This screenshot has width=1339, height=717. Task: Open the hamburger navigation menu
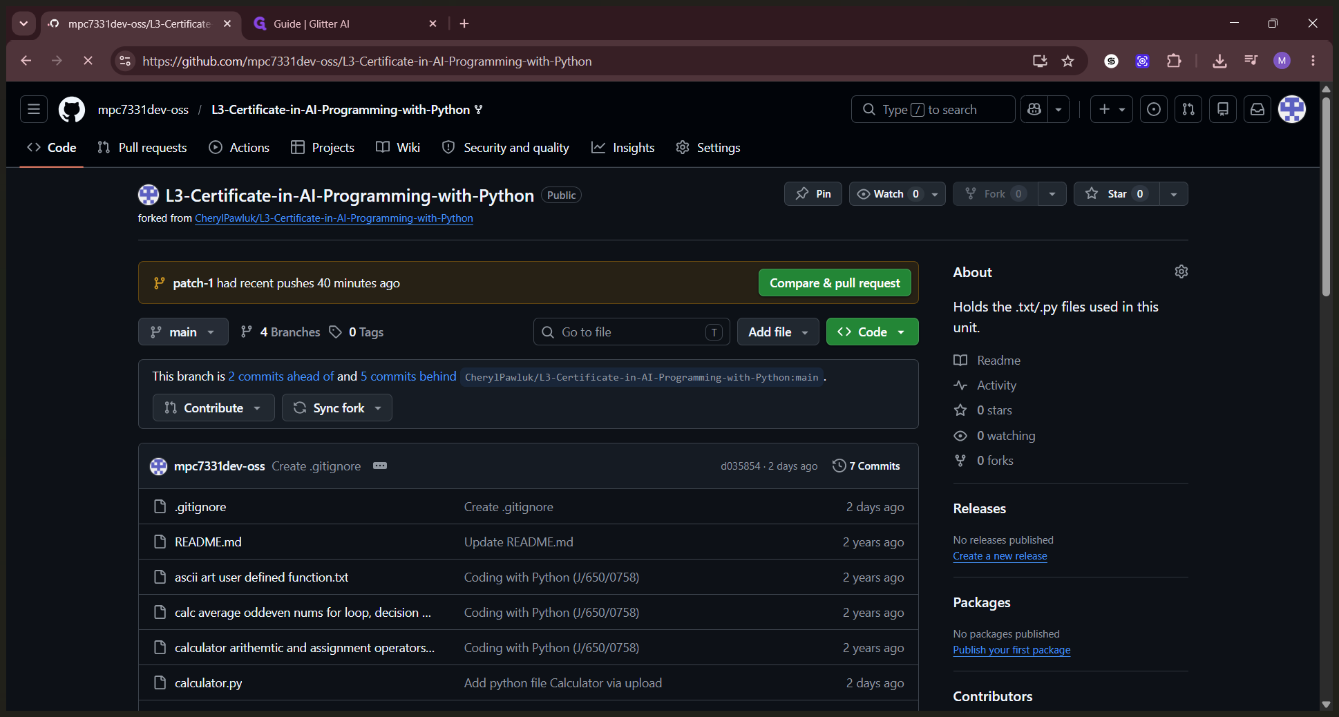pyautogui.click(x=34, y=109)
